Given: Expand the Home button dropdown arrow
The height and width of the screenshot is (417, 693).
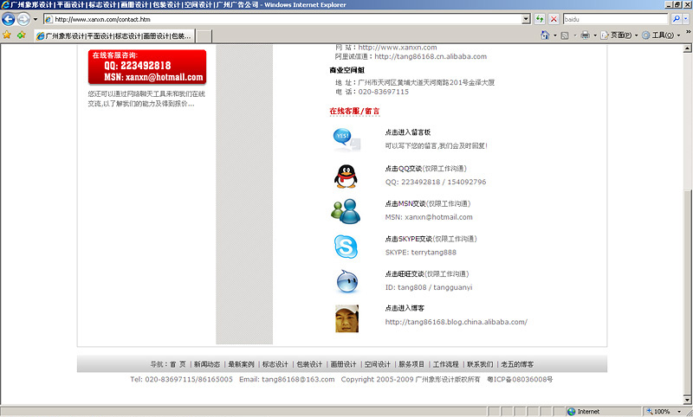Looking at the screenshot, I should 554,35.
